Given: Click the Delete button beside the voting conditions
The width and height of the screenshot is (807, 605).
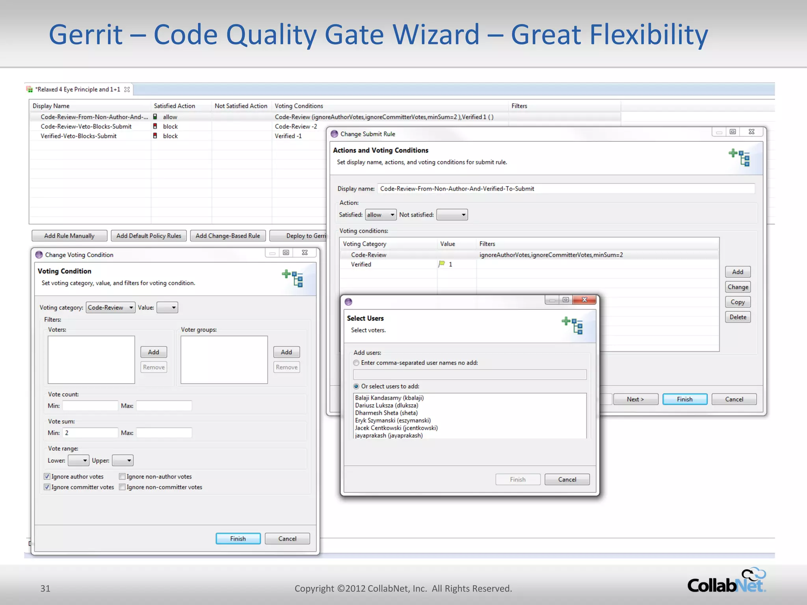Looking at the screenshot, I should (738, 317).
